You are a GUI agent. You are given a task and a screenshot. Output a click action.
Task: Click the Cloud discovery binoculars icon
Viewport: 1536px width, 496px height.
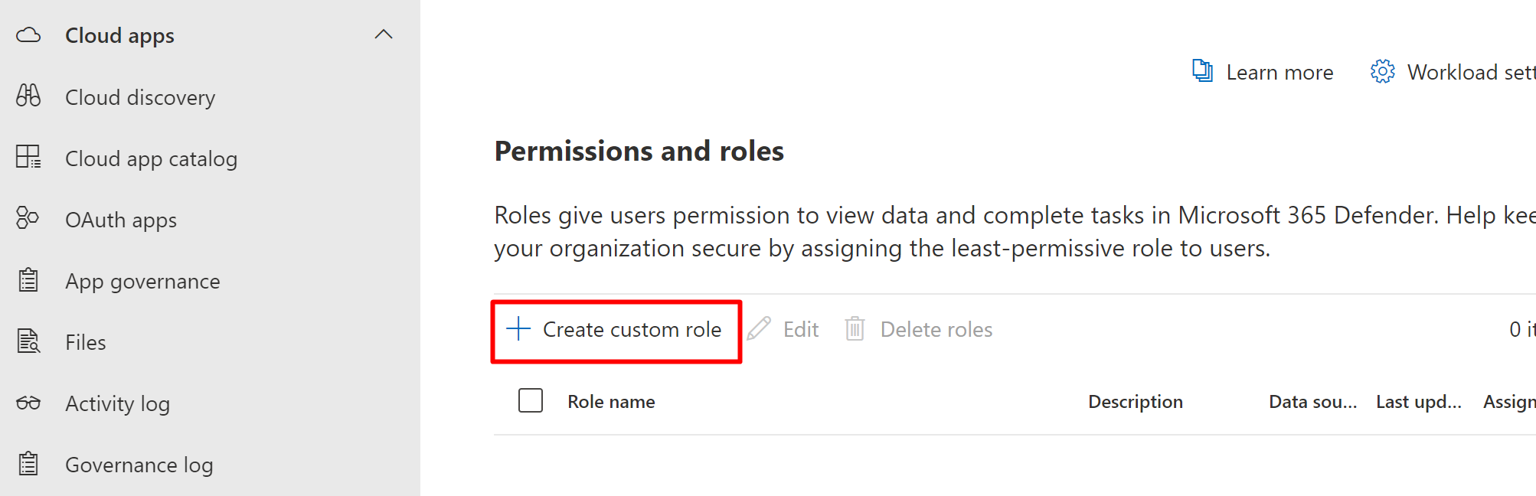(x=28, y=96)
